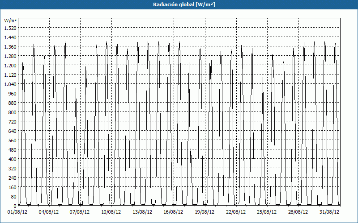Click the 31/08/12 date label
358x223 pixels.
(x=329, y=212)
